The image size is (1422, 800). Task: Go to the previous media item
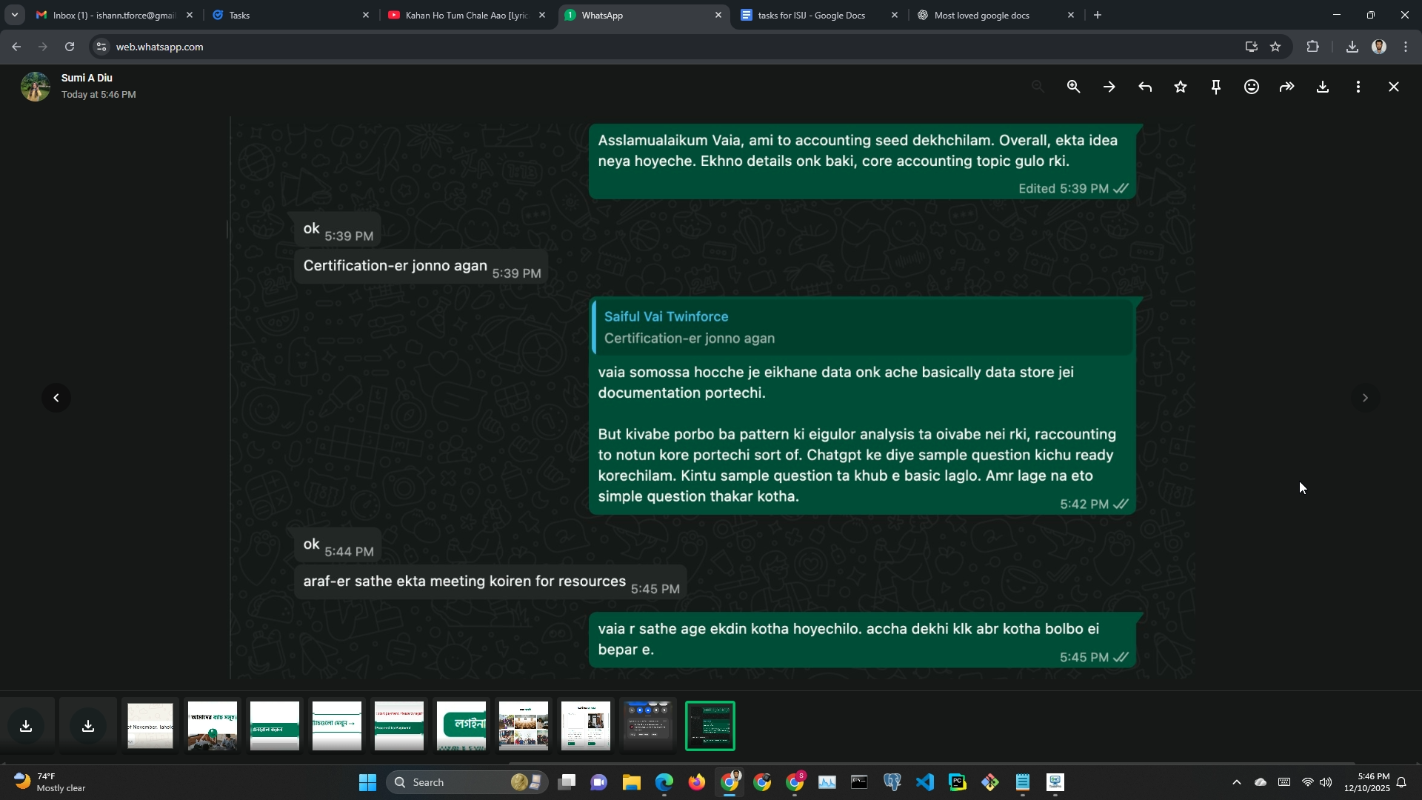coord(56,398)
